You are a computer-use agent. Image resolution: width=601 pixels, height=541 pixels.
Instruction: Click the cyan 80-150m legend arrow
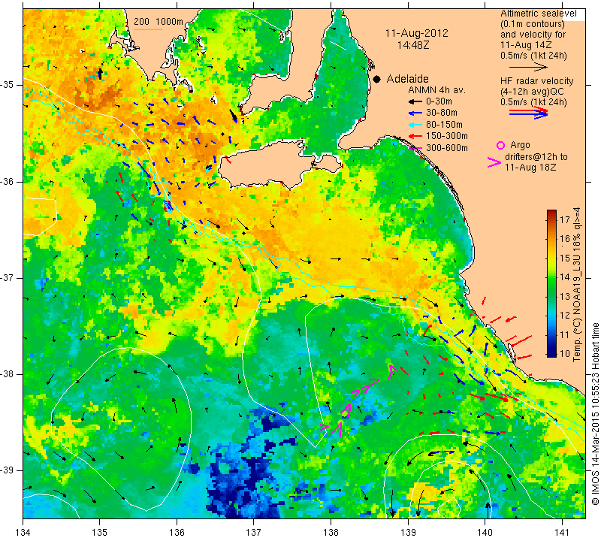[x=415, y=125]
